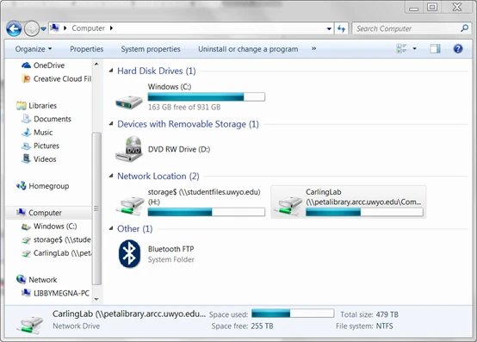Collapse the Other group
The image size is (477, 342).
(x=111, y=228)
